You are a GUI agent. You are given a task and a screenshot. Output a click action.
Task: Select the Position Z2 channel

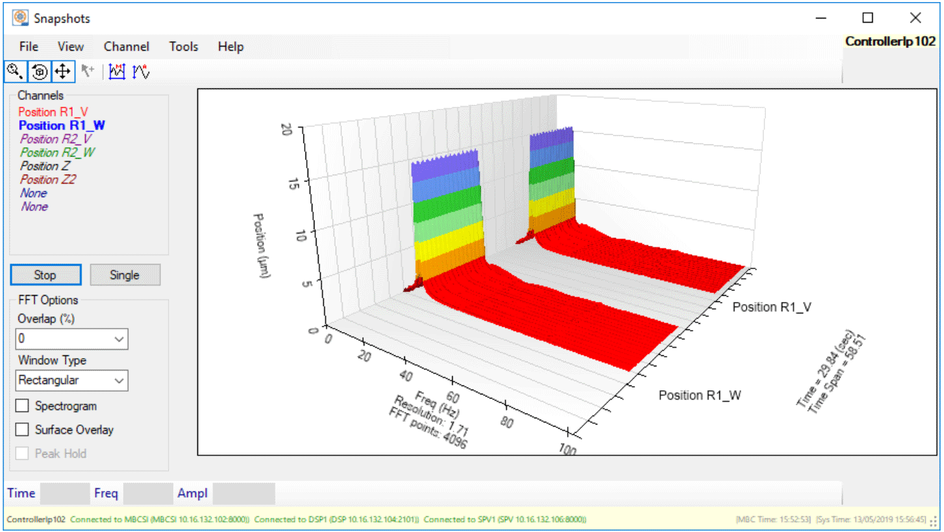click(x=48, y=179)
